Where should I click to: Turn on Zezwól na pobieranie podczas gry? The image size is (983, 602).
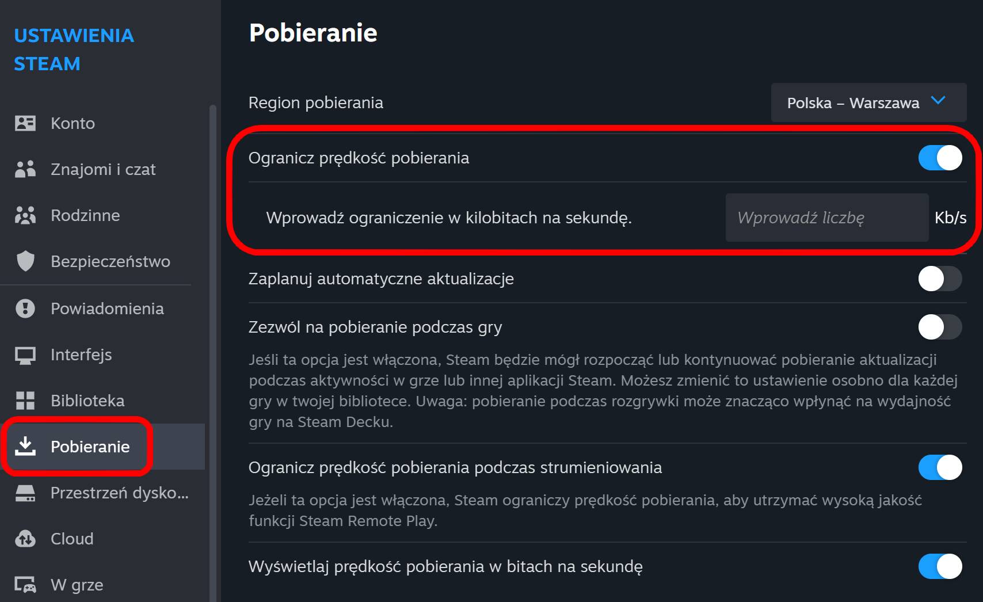click(940, 327)
